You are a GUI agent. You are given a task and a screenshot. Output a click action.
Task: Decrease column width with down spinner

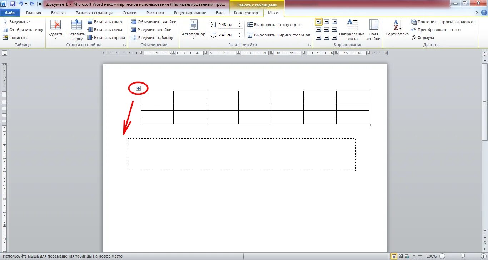point(240,37)
